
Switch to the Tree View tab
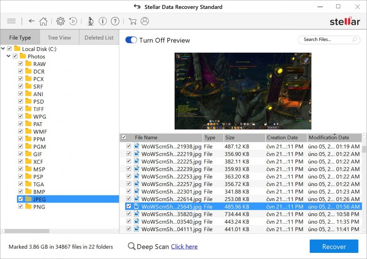tap(59, 38)
